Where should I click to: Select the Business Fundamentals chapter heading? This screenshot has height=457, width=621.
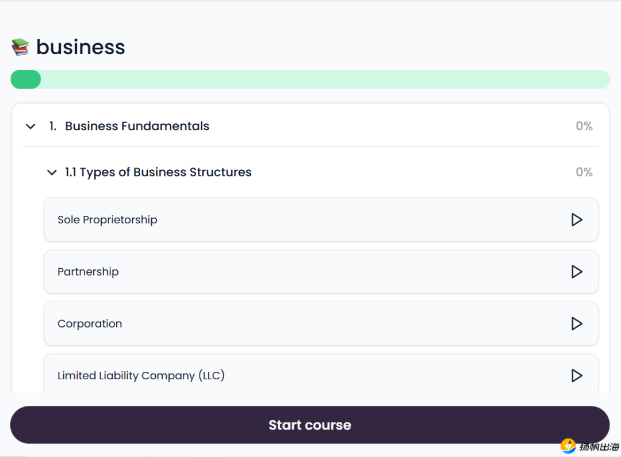coord(137,126)
